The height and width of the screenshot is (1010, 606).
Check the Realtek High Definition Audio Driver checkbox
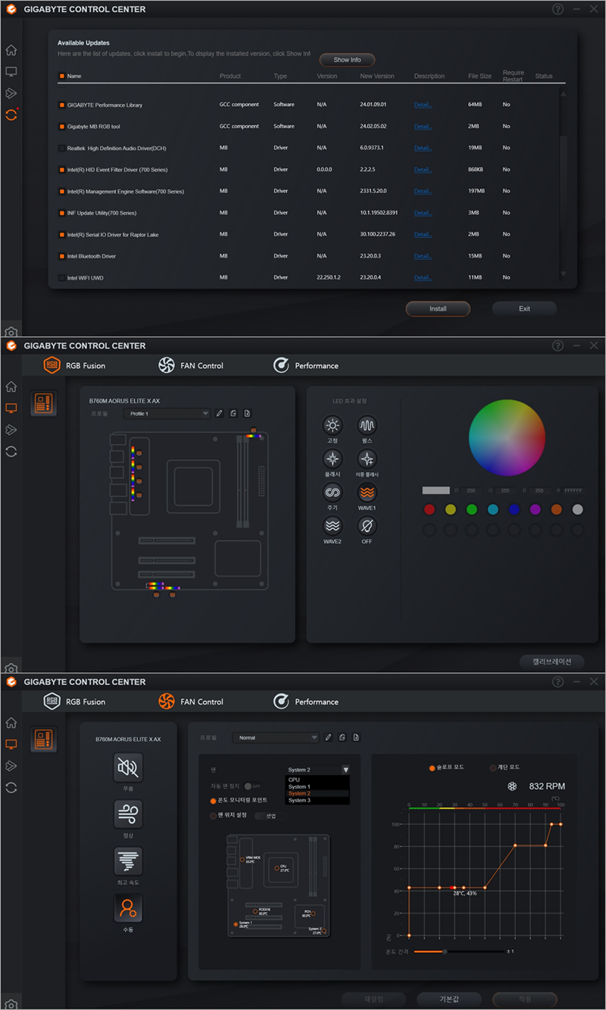(x=62, y=148)
